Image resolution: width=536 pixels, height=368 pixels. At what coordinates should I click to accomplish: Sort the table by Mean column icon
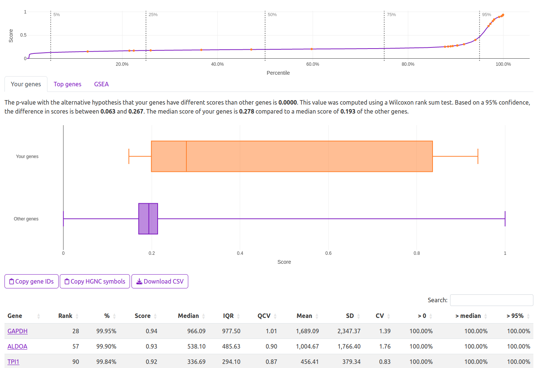pos(317,316)
